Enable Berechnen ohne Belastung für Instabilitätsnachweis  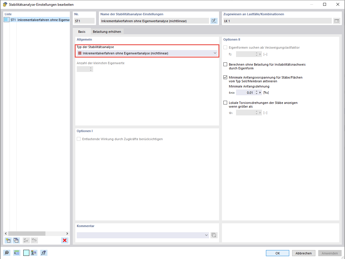click(225, 64)
